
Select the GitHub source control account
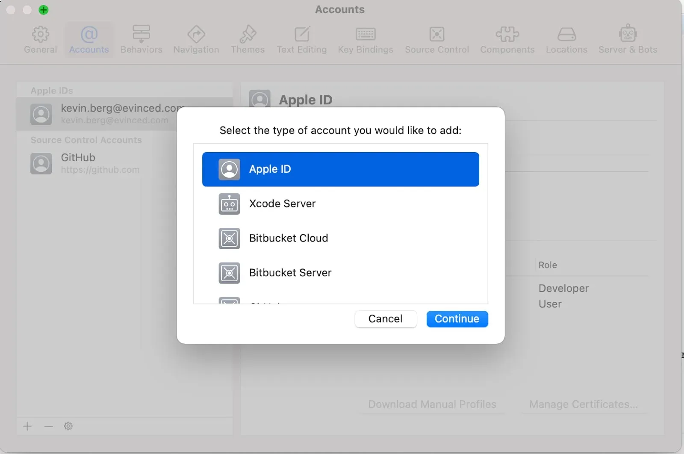97,163
